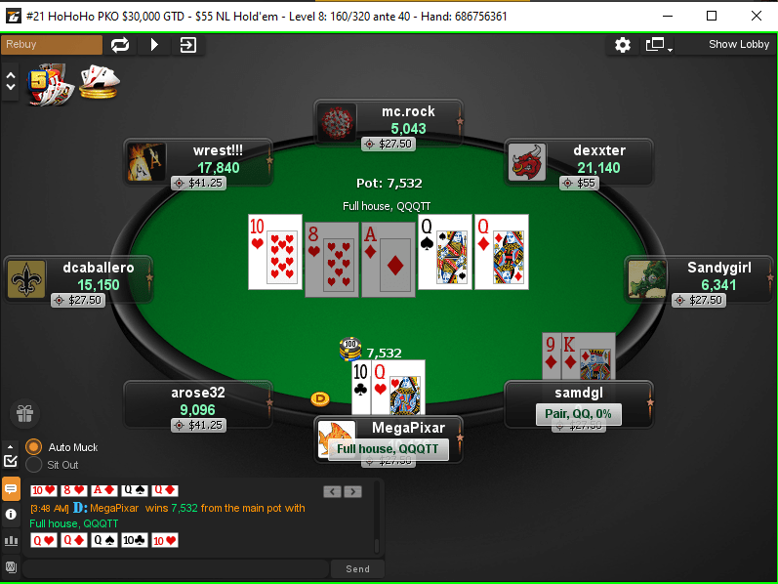Toggle the up-down arrows expander

pos(11,81)
